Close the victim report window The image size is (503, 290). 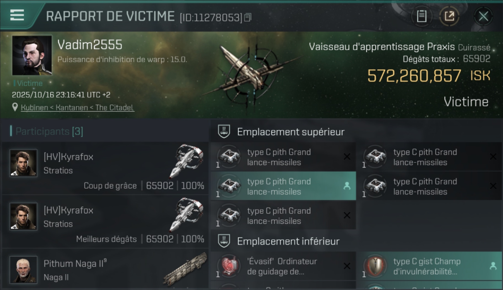[483, 16]
